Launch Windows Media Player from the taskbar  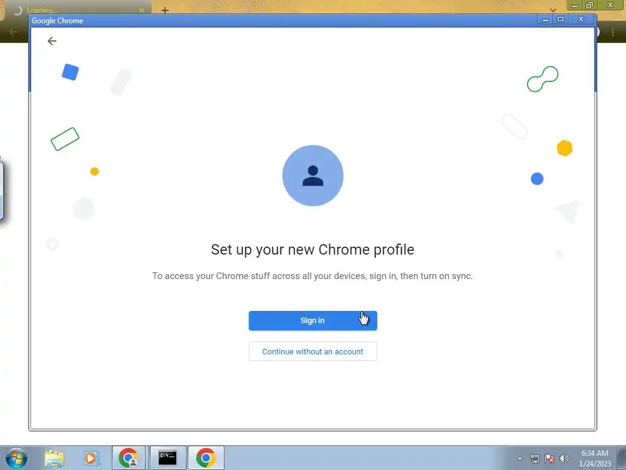point(91,458)
